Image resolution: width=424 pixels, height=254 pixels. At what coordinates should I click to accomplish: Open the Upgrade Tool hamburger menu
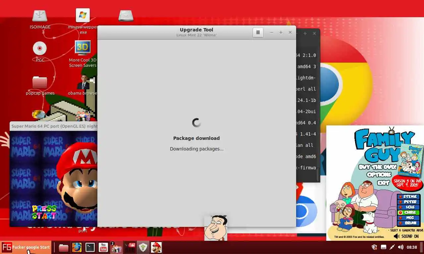coord(258,32)
